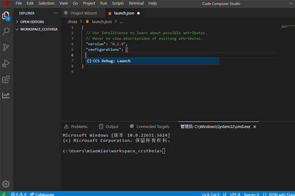
Task: Open the Help menu
Action: coord(152,3)
